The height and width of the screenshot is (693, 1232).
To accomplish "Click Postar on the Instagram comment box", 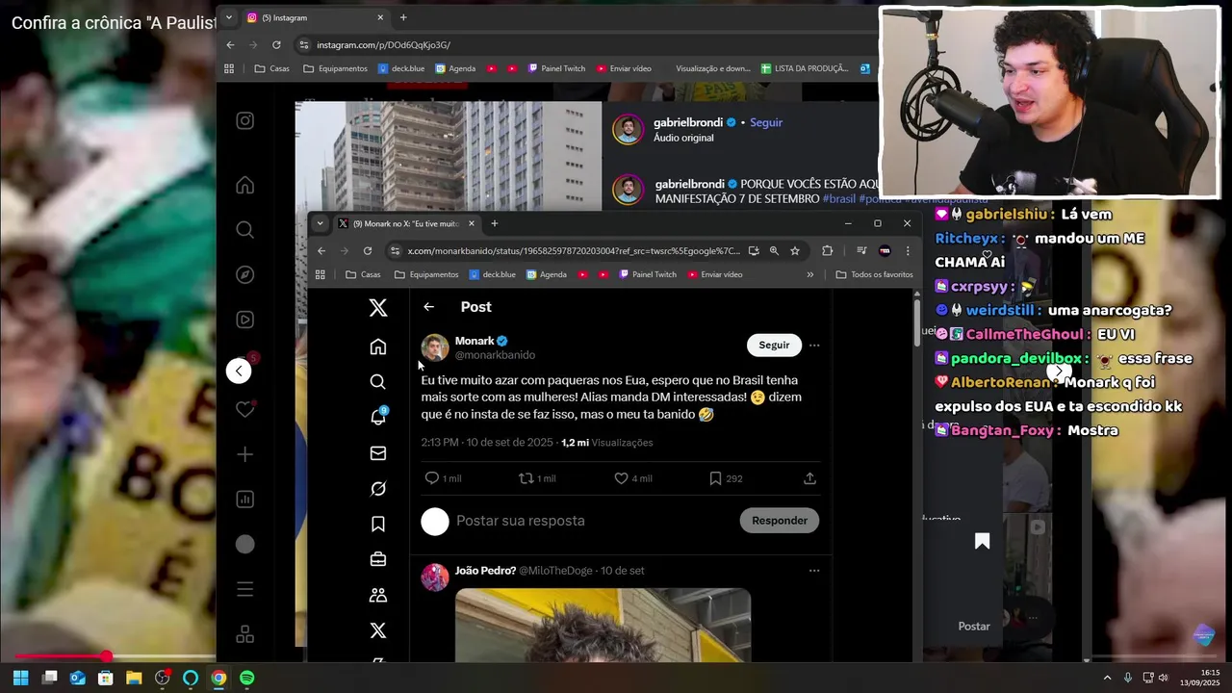I will pos(974,626).
